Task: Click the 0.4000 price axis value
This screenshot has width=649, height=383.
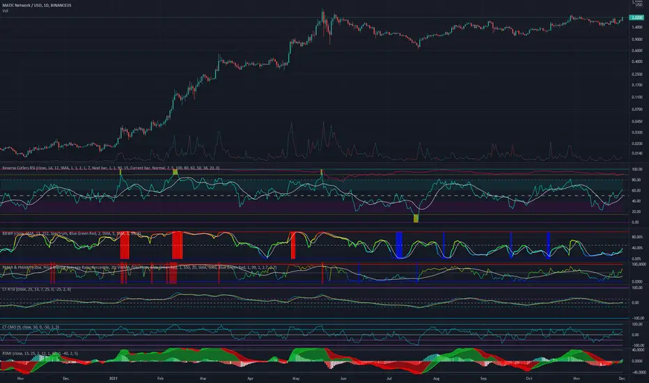Action: pos(637,62)
